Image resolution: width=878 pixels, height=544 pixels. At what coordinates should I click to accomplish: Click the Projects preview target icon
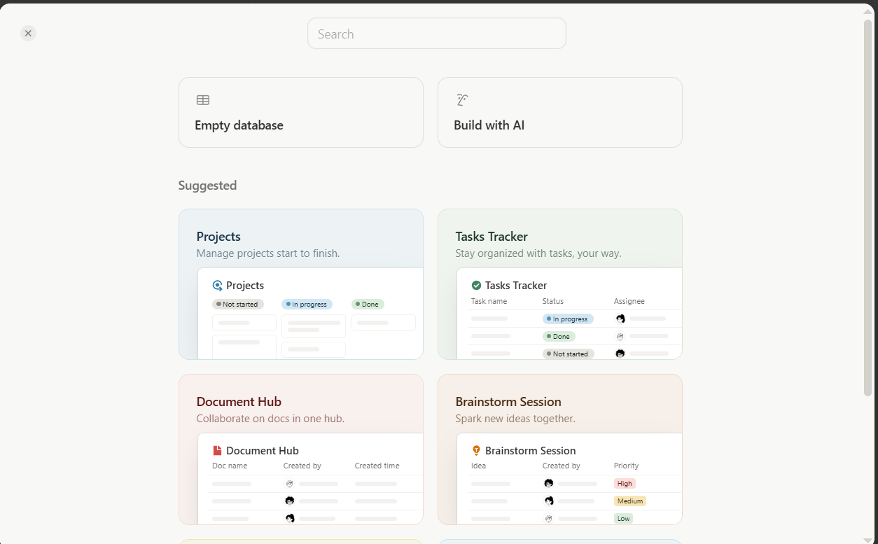pyautogui.click(x=217, y=286)
